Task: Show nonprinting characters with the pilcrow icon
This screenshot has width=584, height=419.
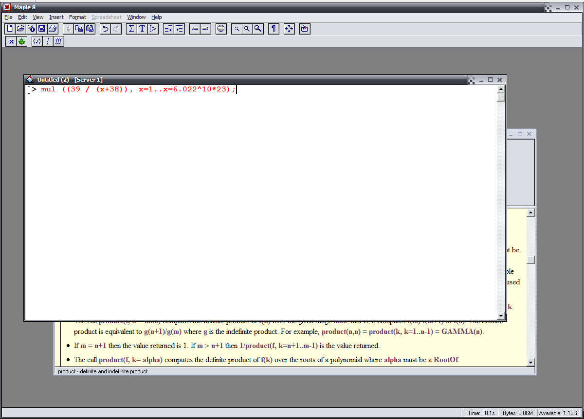Action: pos(274,29)
